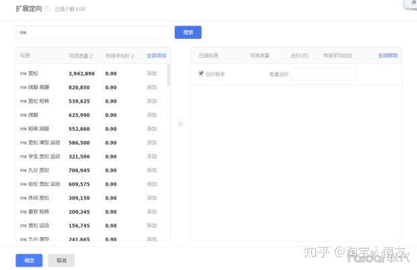The height and width of the screenshot is (270, 417).
Task: Add the 'ins 宽松 薄型 运动' tag
Action: (152, 142)
